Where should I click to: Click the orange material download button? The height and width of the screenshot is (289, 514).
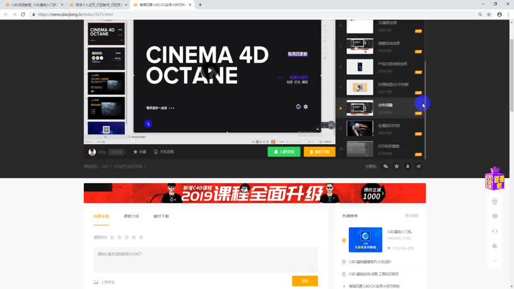[319, 152]
